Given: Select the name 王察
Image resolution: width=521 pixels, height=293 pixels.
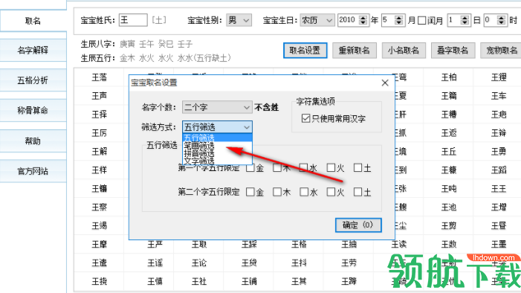Looking at the screenshot, I should 100,207.
